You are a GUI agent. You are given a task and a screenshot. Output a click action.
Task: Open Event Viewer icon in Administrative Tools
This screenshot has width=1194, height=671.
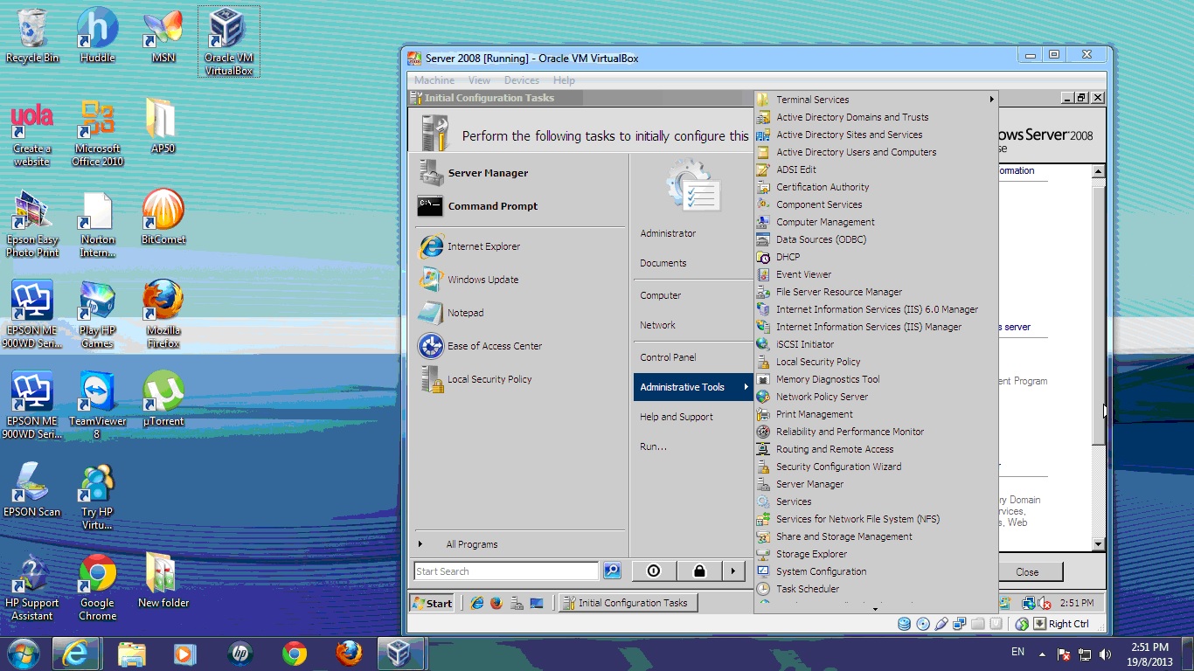pos(763,274)
